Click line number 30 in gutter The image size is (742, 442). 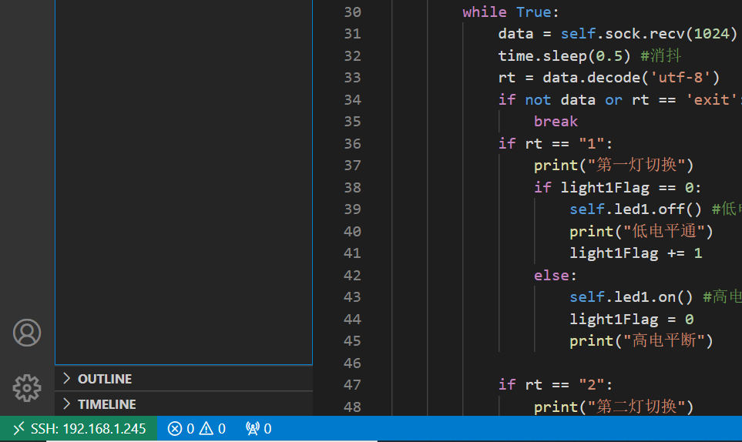tap(353, 12)
